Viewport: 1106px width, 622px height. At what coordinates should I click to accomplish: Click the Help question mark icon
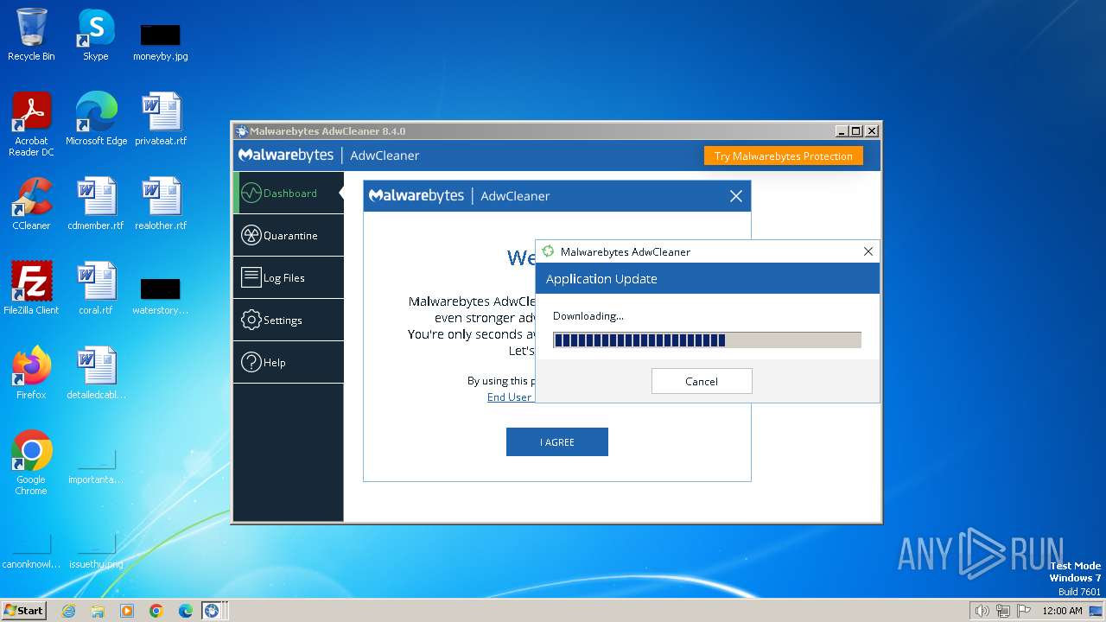tap(251, 362)
